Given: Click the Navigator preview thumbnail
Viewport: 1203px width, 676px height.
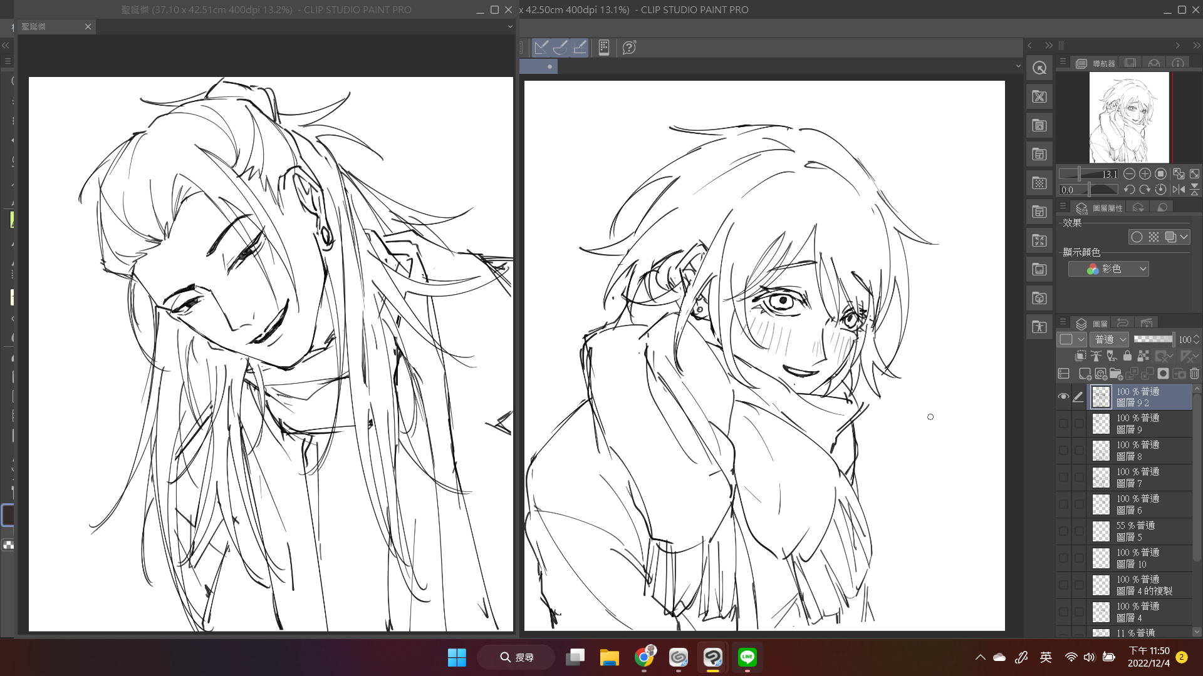Looking at the screenshot, I should coord(1129,118).
